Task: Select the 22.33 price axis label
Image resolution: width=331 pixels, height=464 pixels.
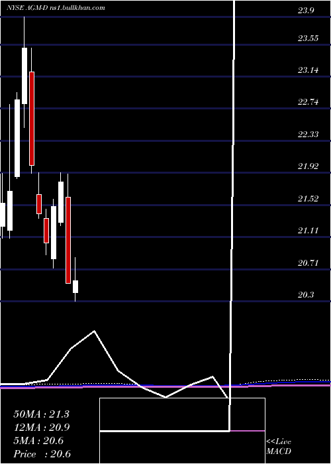Action: coord(308,135)
